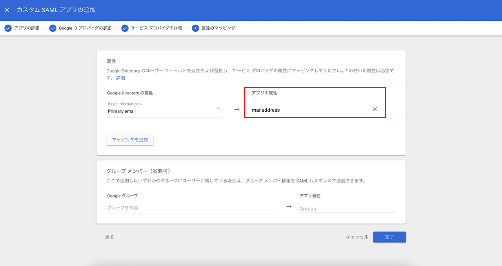This screenshot has width=502, height=266.
Task: Click the checkmark icon beside サービス プロバイダの詳細
Action: tap(125, 28)
